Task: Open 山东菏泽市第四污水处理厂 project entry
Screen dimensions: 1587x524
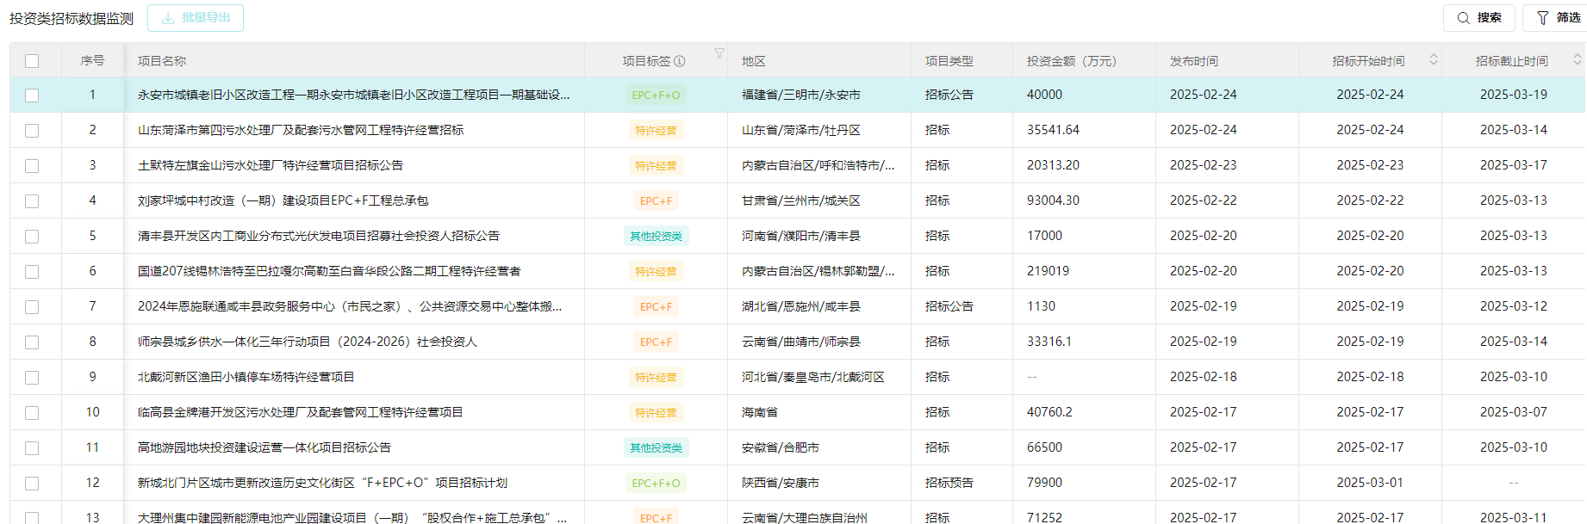Action: 301,130
